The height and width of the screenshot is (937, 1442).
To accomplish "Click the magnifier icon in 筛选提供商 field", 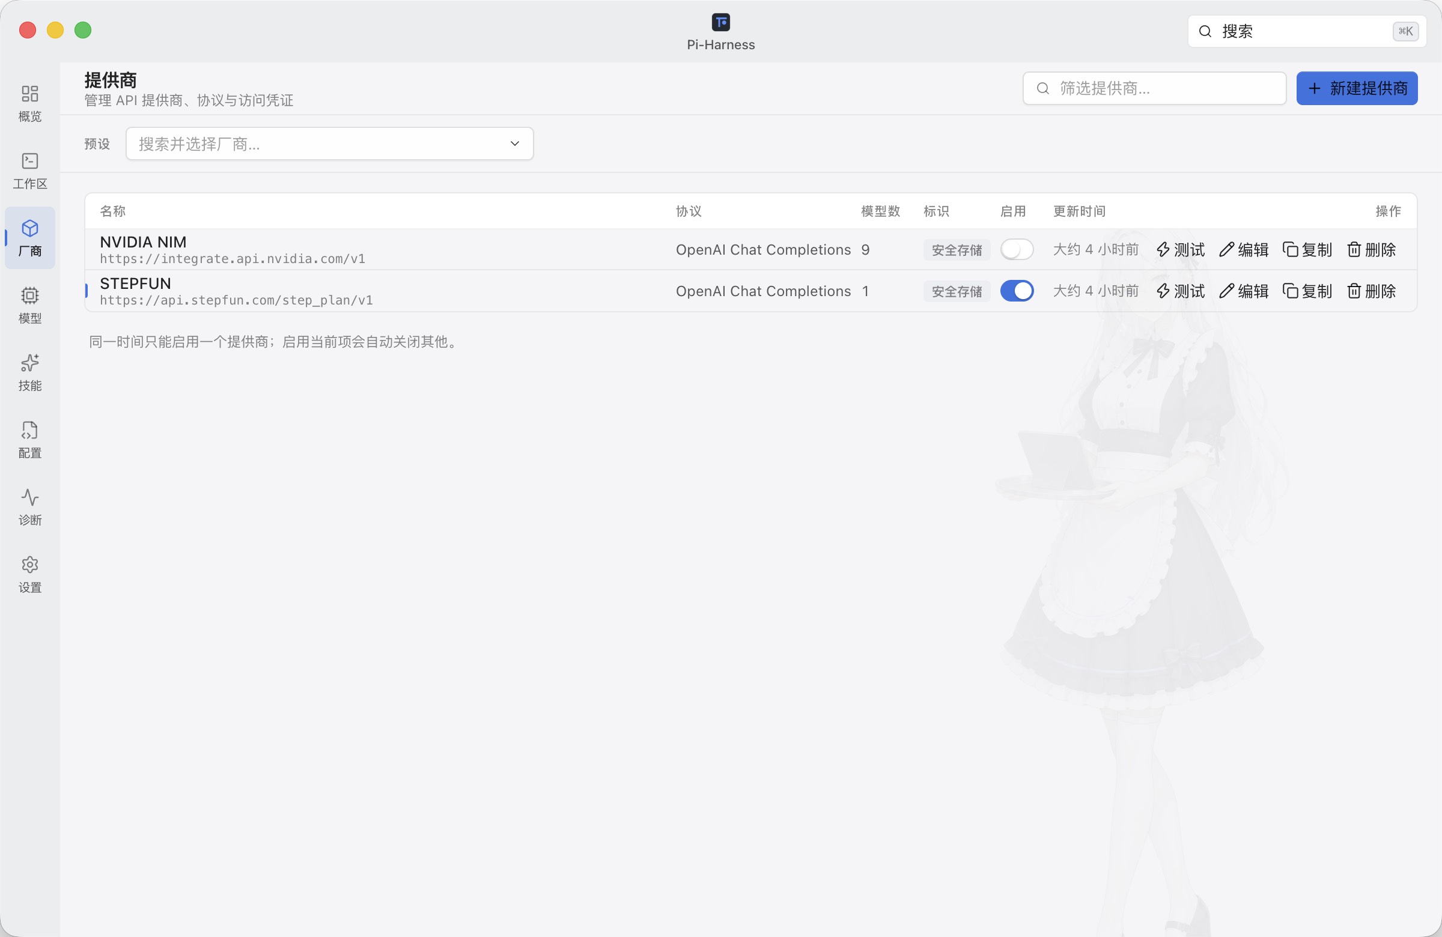I will coord(1042,88).
